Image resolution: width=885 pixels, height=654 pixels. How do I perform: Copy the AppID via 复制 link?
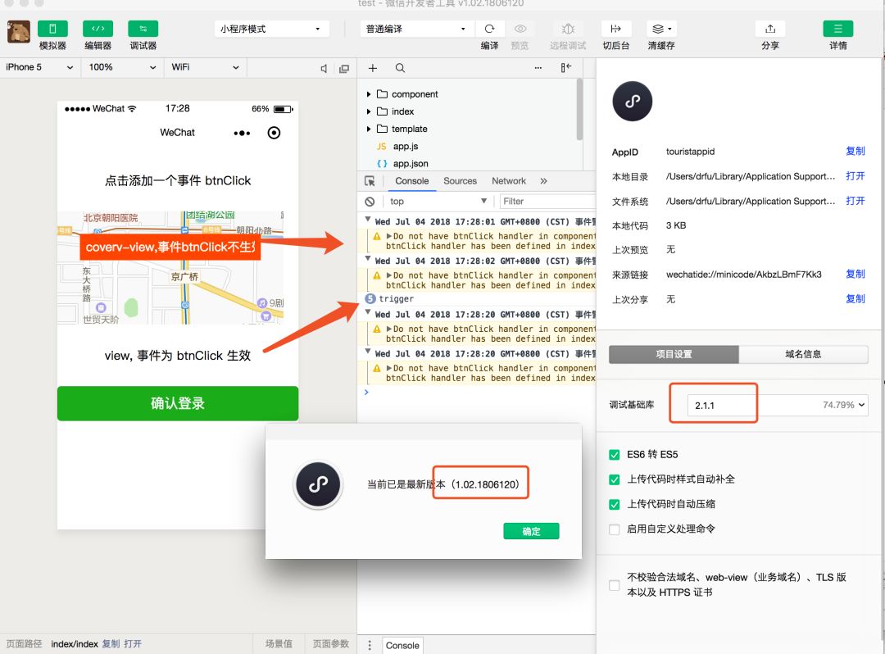tap(855, 152)
